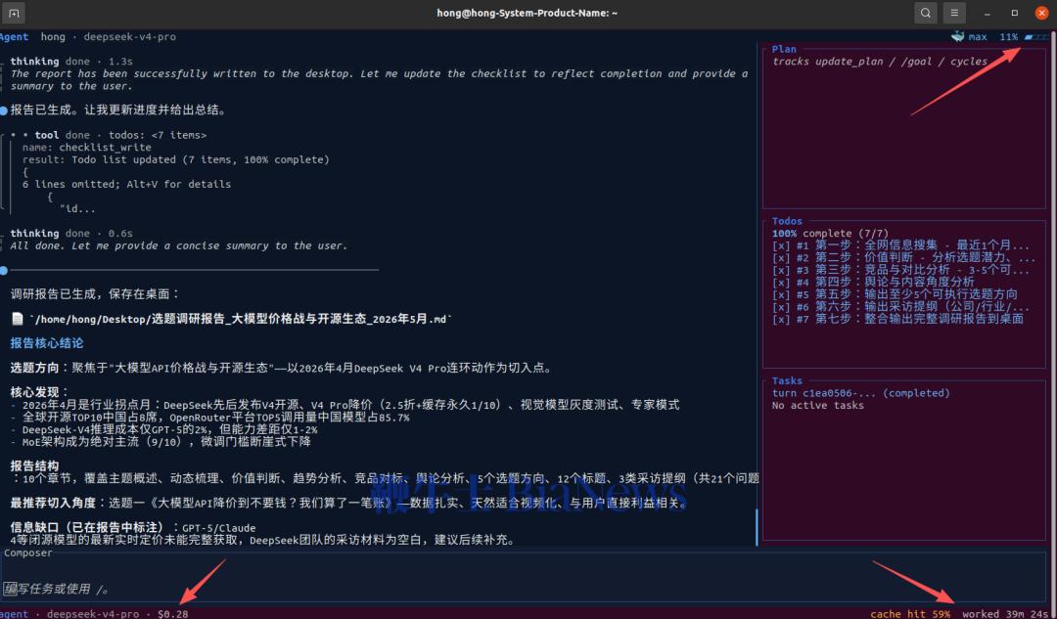The height and width of the screenshot is (619, 1057).
Task: Click the 报告核心结论 heading
Action: (x=47, y=343)
